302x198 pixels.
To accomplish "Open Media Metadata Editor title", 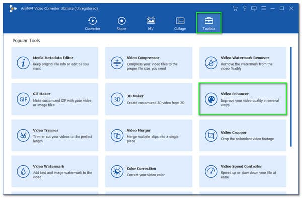I will tap(53, 58).
